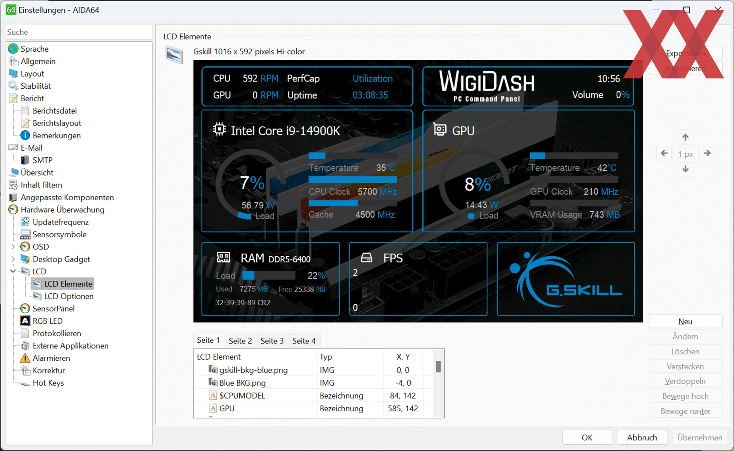
Task: Move the element up with arrow
Action: (x=685, y=137)
